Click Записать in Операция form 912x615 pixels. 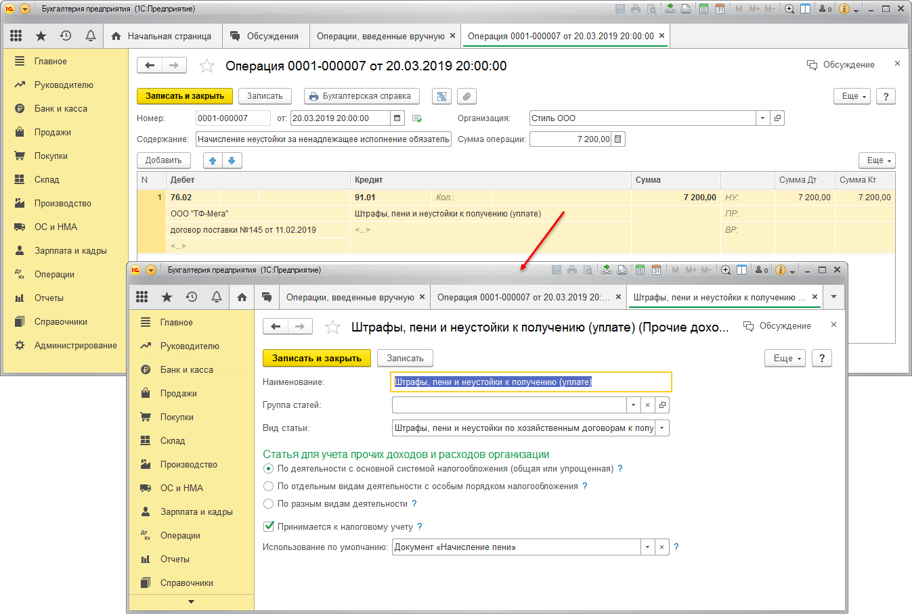point(265,96)
